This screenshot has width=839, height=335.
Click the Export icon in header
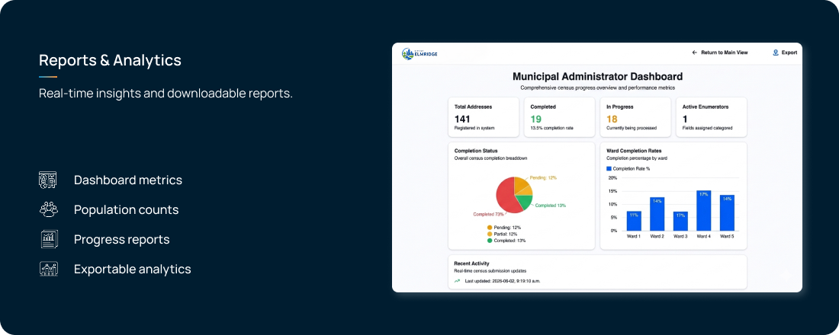point(776,53)
